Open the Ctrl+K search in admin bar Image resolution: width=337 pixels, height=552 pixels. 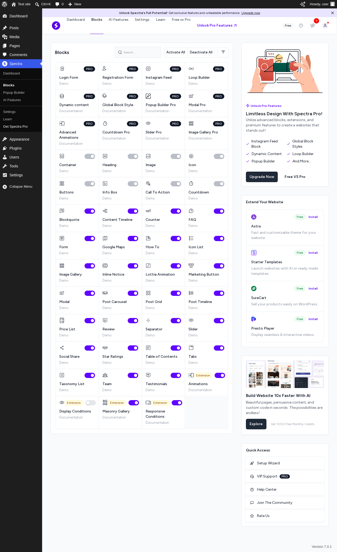pyautogui.click(x=43, y=4)
